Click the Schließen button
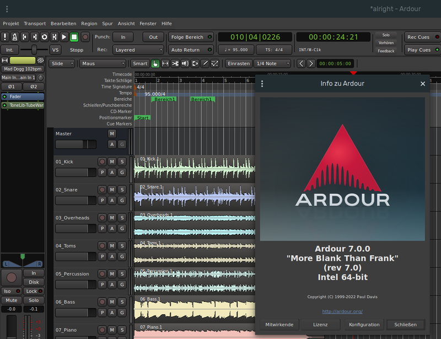The image size is (441, 339). click(405, 325)
